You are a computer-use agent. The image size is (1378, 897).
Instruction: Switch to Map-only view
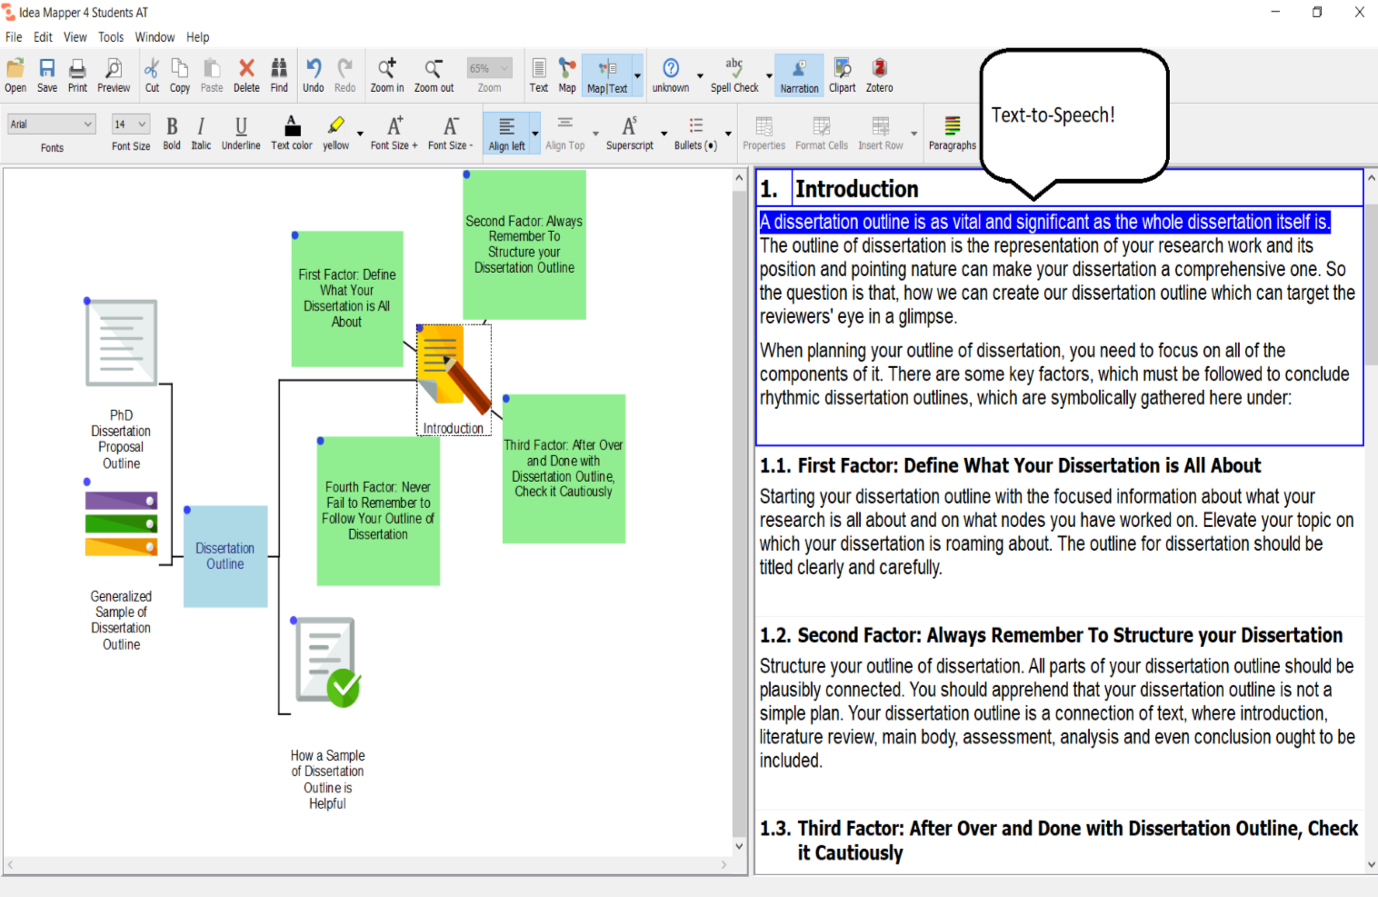tap(567, 75)
